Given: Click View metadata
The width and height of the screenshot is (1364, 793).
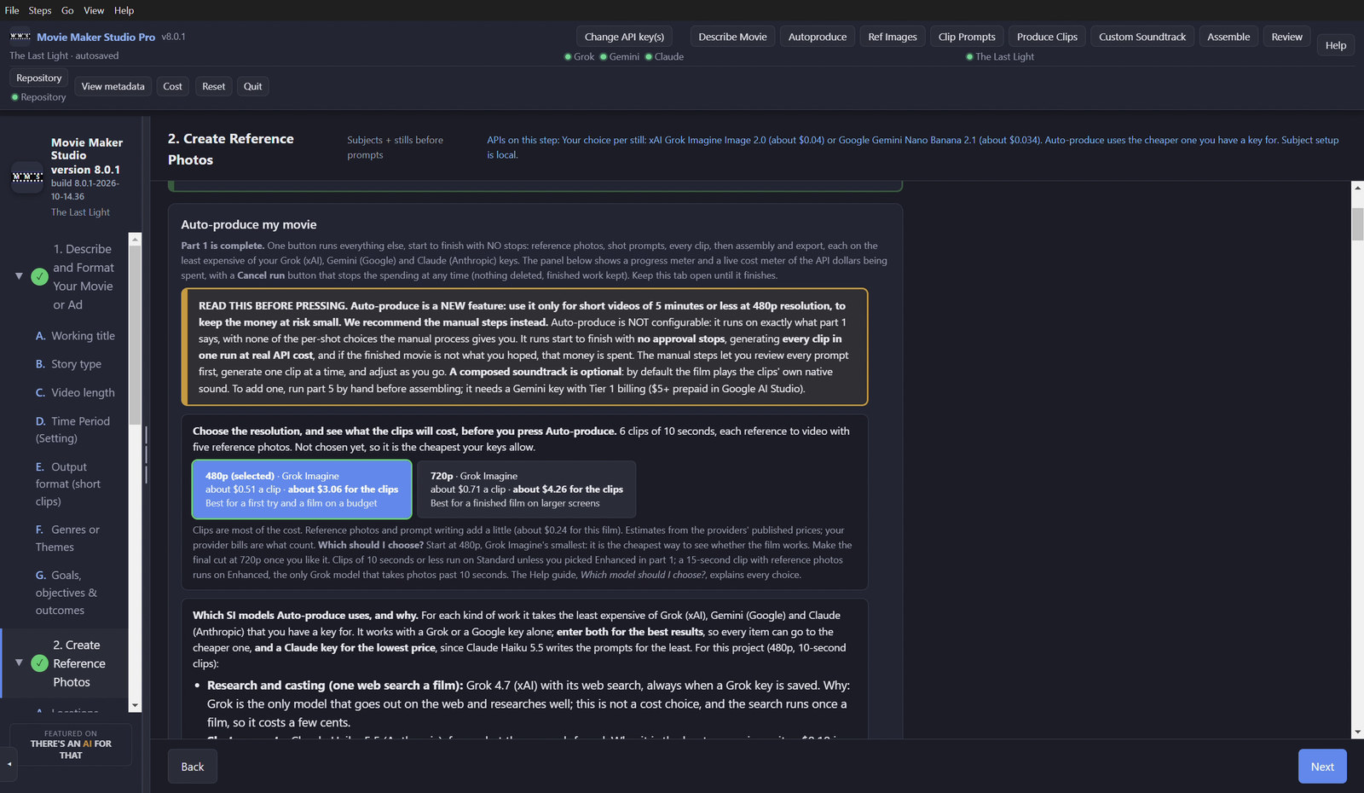Looking at the screenshot, I should 113,86.
